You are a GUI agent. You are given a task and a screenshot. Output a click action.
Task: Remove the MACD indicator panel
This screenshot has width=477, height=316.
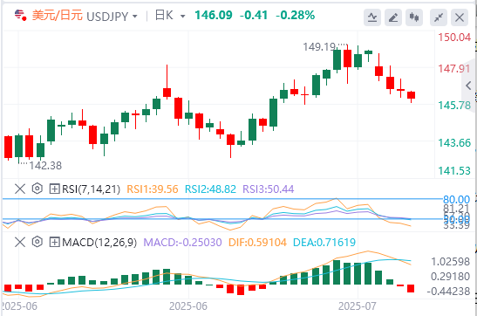pos(20,243)
